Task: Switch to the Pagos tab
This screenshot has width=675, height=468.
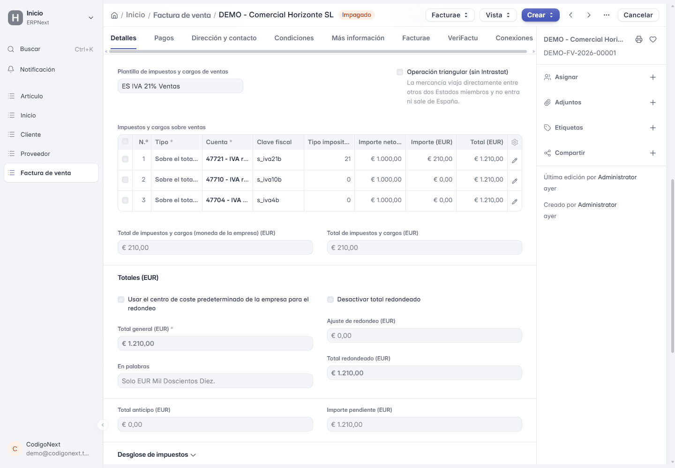Action: coord(164,38)
